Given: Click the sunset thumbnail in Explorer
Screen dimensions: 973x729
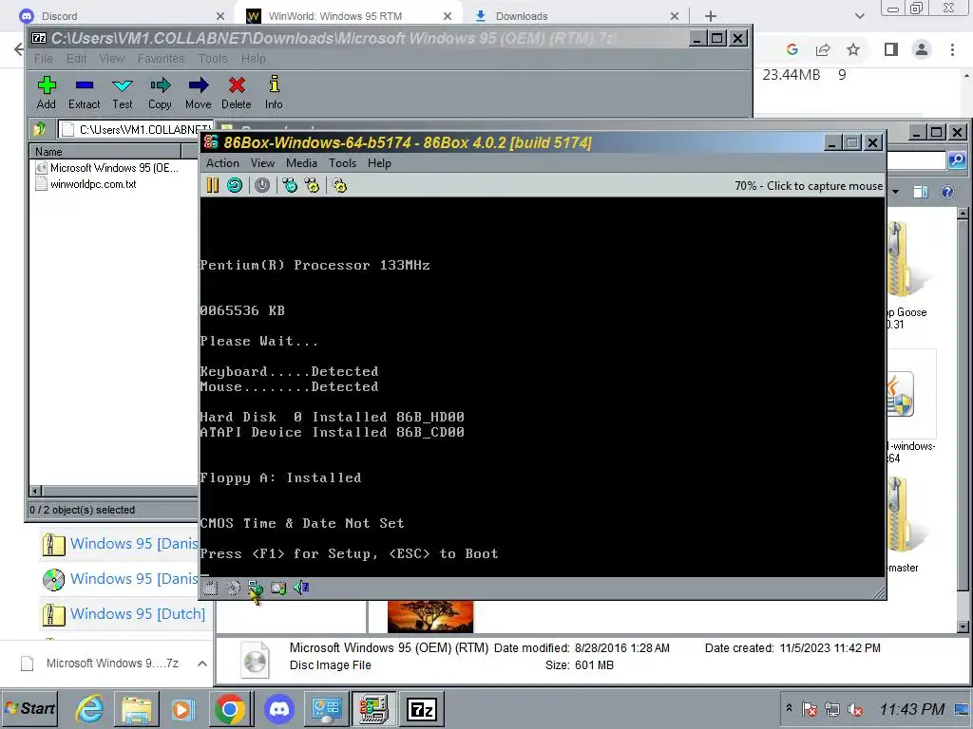Looking at the screenshot, I should click(x=430, y=616).
